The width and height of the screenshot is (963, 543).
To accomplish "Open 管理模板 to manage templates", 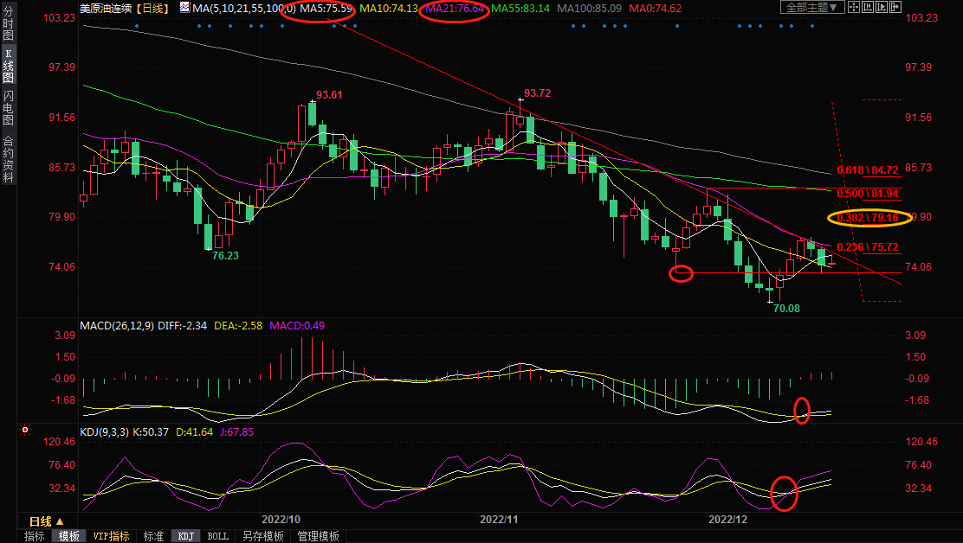I will (x=318, y=536).
